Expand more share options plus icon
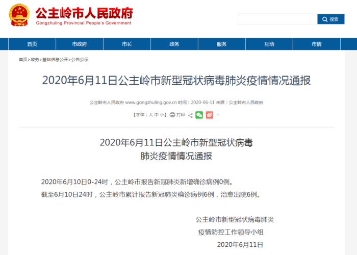Image resolution: width=357 pixels, height=255 pixels. (x=218, y=115)
